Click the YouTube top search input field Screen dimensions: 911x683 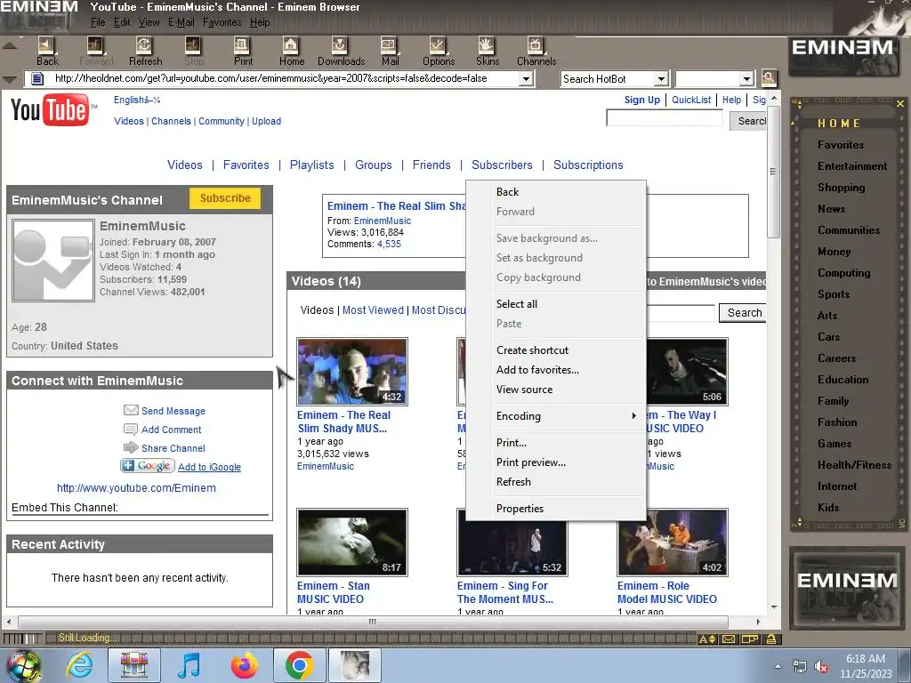(664, 118)
